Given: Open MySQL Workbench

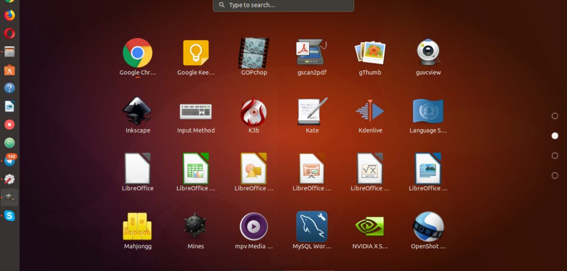Looking at the screenshot, I should pyautogui.click(x=312, y=226).
